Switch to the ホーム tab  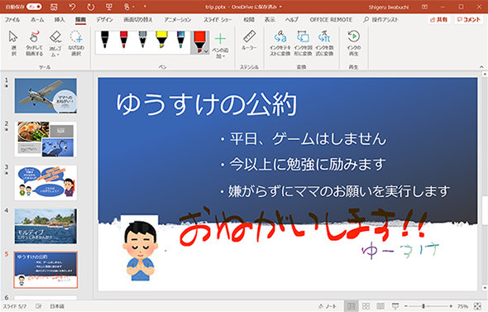(37, 20)
